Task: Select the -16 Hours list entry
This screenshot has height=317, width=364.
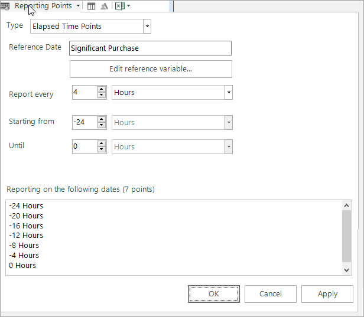Action: (26, 226)
